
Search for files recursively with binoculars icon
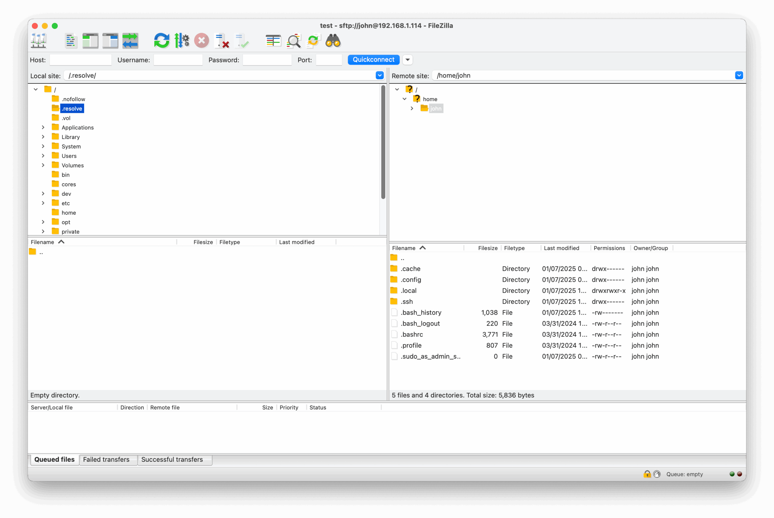coord(333,40)
